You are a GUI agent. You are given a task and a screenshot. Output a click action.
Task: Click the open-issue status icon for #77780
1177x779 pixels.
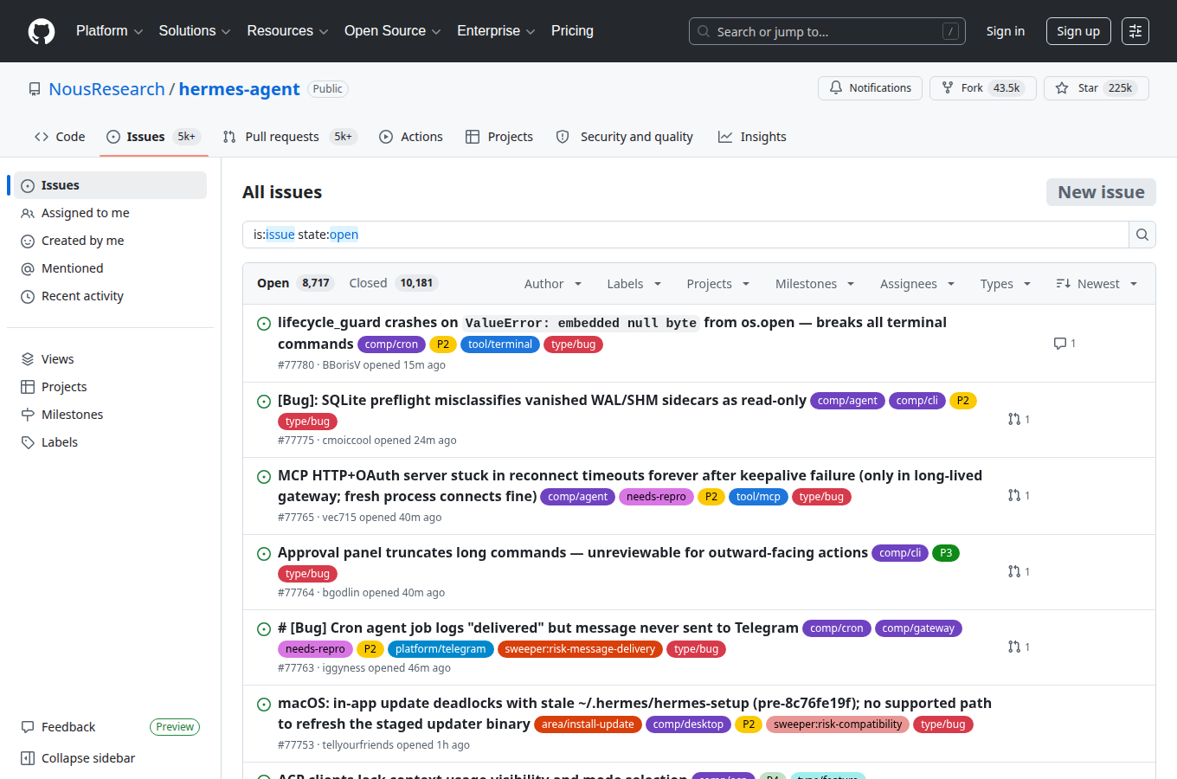[264, 324]
